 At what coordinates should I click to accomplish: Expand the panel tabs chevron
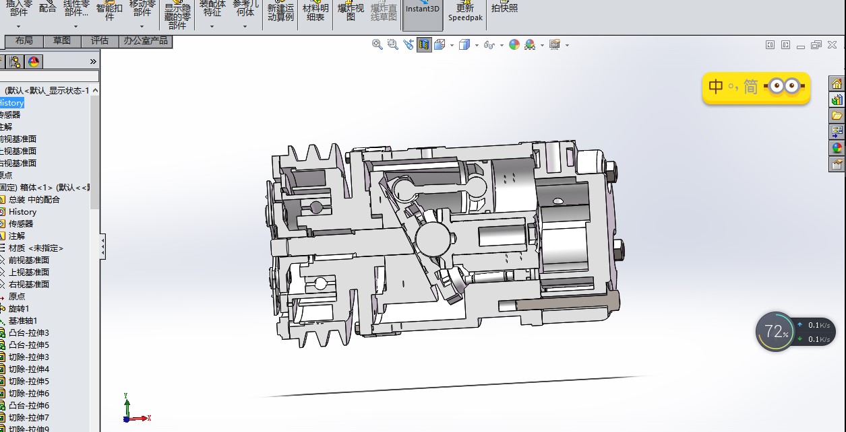tap(93, 62)
